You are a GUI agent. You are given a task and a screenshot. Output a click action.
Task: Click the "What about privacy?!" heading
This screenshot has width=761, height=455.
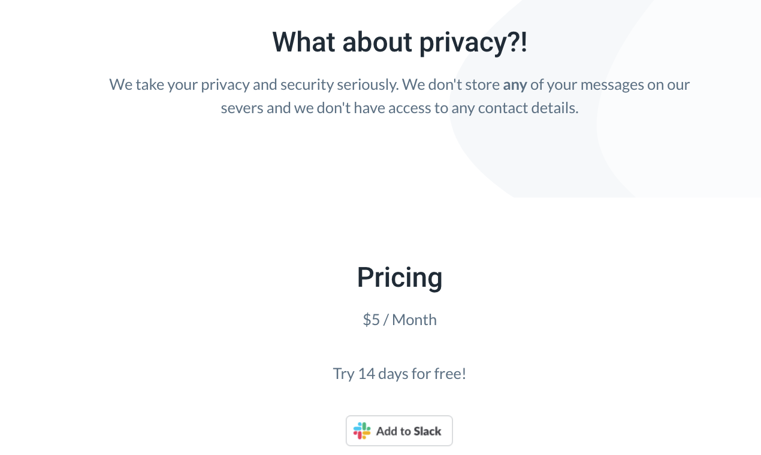[x=400, y=42]
